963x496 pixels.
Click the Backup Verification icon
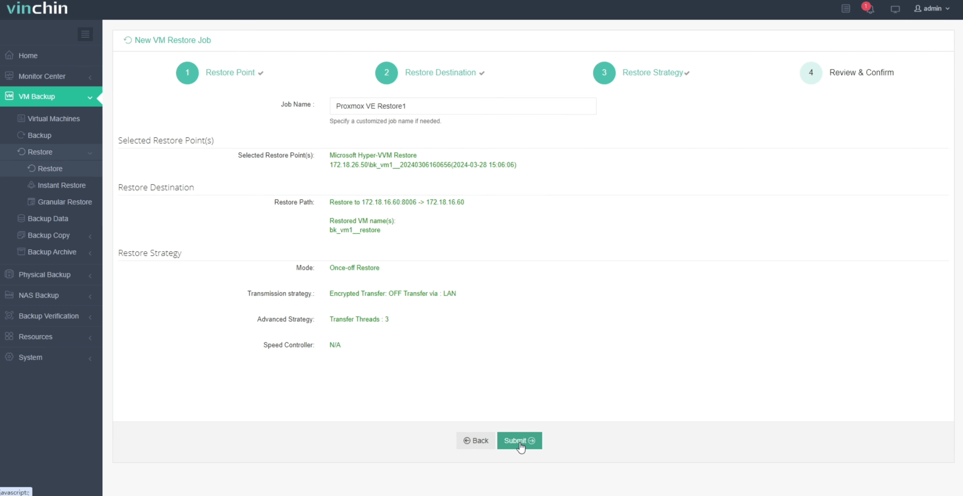pos(9,315)
